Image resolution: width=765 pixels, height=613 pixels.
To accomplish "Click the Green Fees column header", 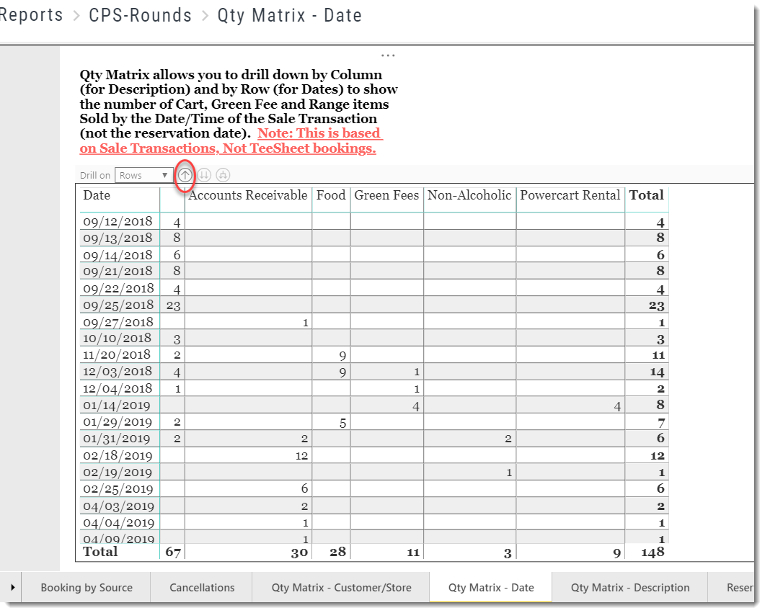I will click(x=386, y=195).
